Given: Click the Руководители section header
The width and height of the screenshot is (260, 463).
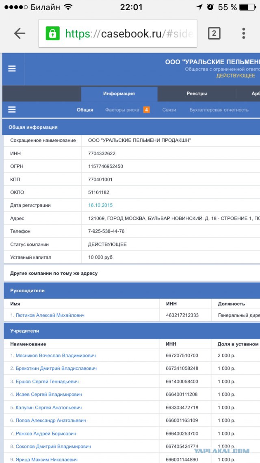Looking at the screenshot, I should tap(132, 291).
